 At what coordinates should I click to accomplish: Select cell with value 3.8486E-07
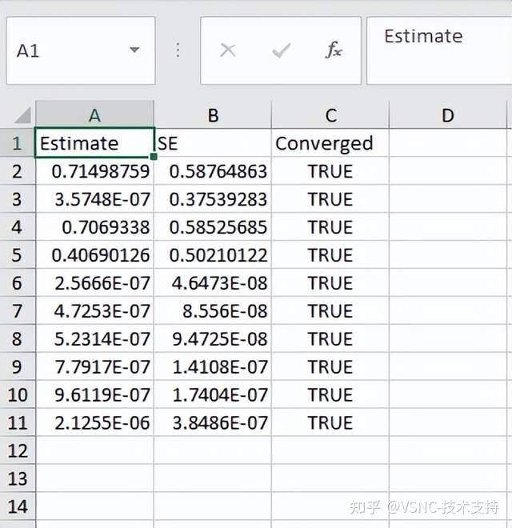213,422
